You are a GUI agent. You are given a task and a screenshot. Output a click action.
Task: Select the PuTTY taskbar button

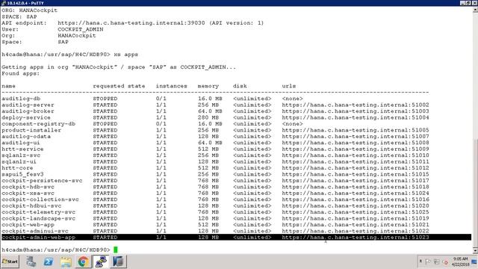100,262
